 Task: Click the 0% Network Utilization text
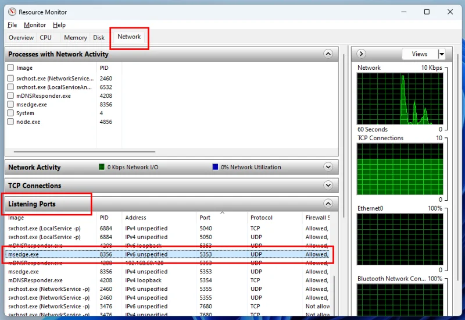point(251,167)
